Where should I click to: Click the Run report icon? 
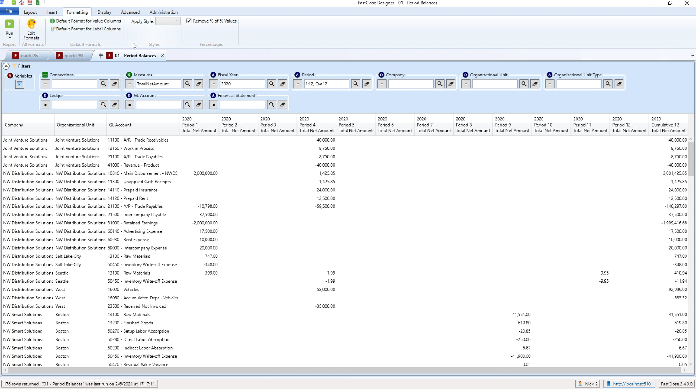coord(9,24)
